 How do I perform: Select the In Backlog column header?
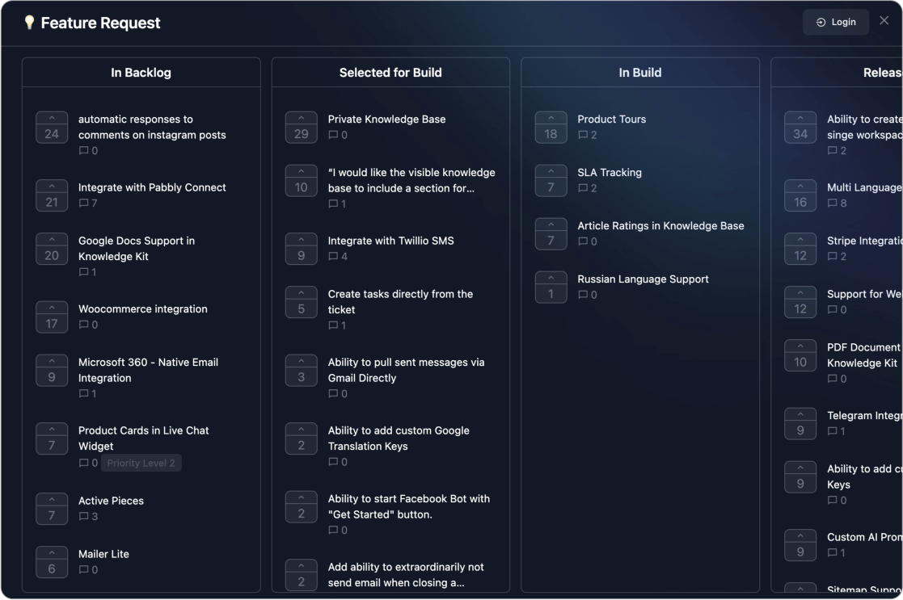point(141,73)
